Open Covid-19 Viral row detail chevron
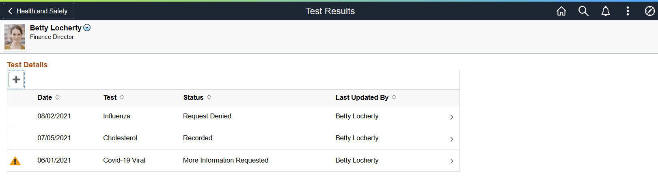Screen dimensions: 658x182 coord(452,161)
